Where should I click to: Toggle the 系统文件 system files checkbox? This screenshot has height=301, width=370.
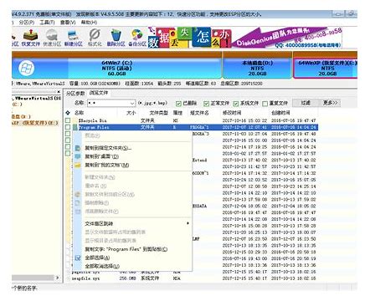[x=236, y=104]
